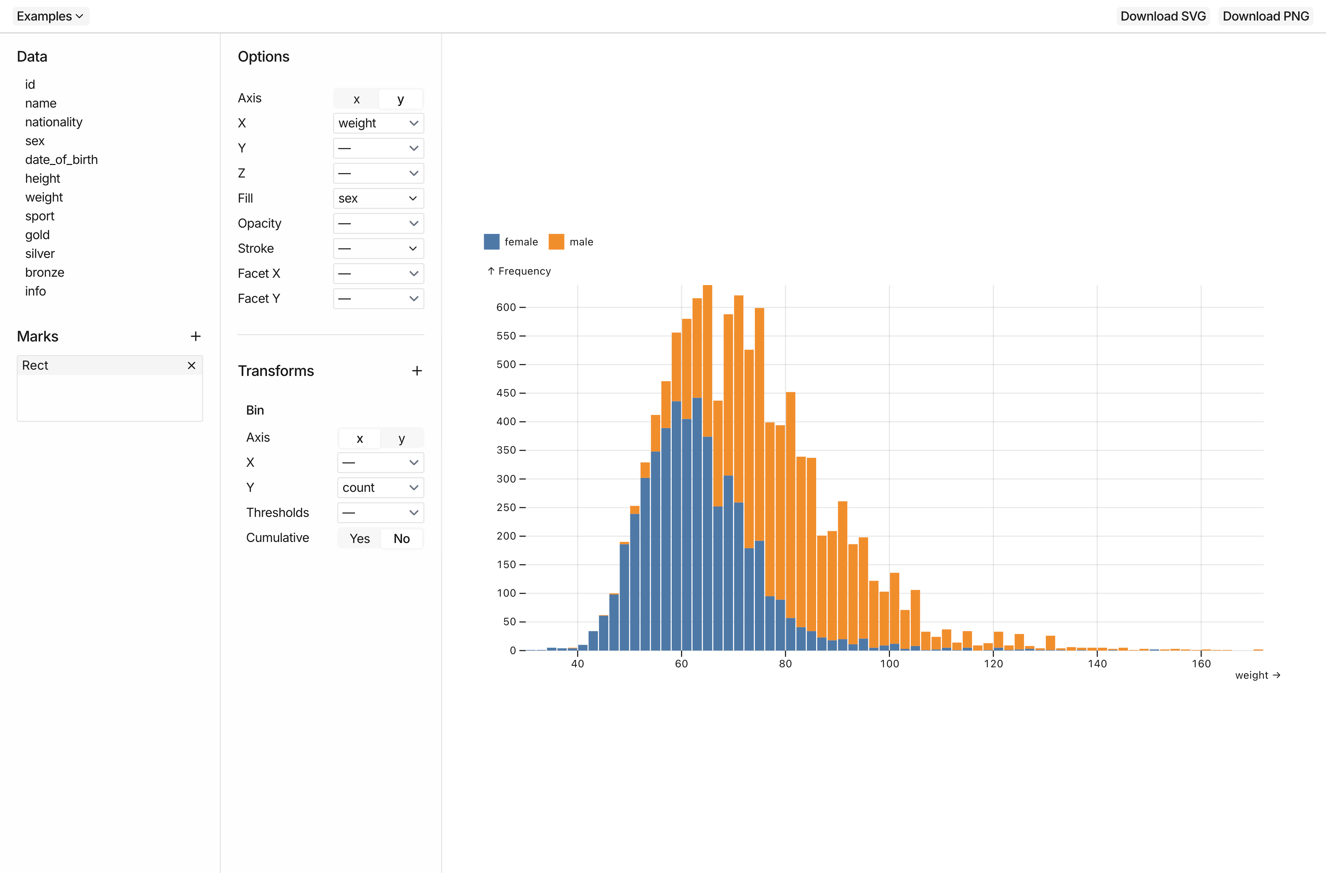Open the Options Y channel dropdown
Viewport: 1326px width, 873px height.
tap(378, 148)
